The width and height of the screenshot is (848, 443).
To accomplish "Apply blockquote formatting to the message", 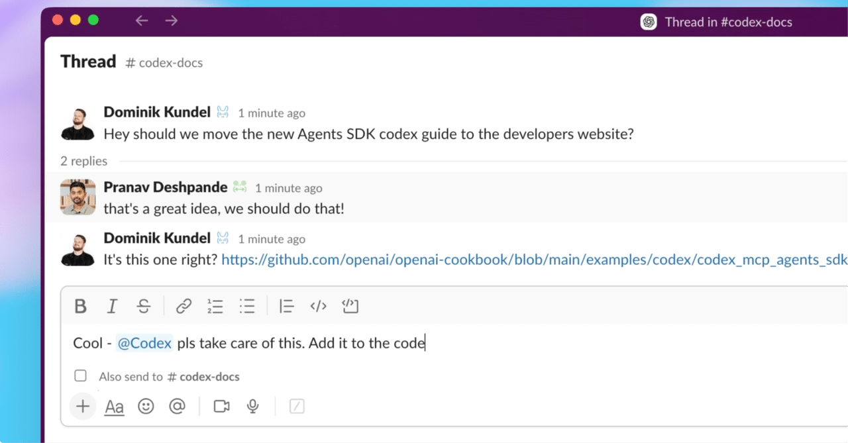I will [x=286, y=306].
